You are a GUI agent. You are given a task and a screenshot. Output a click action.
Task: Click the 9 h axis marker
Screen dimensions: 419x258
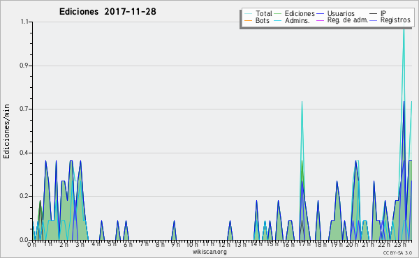176,245
